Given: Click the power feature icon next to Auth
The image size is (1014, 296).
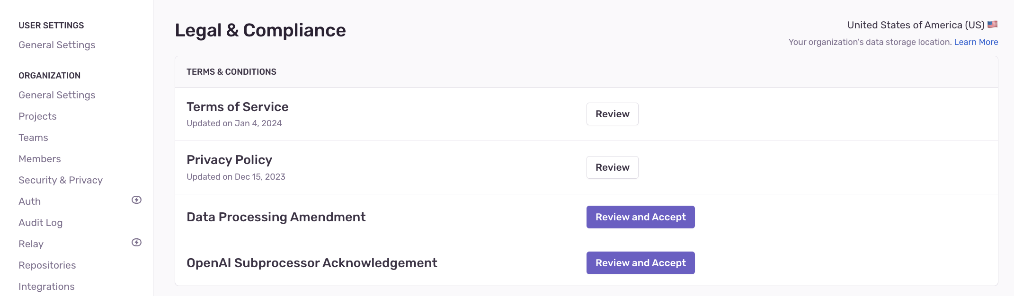Looking at the screenshot, I should point(137,200).
